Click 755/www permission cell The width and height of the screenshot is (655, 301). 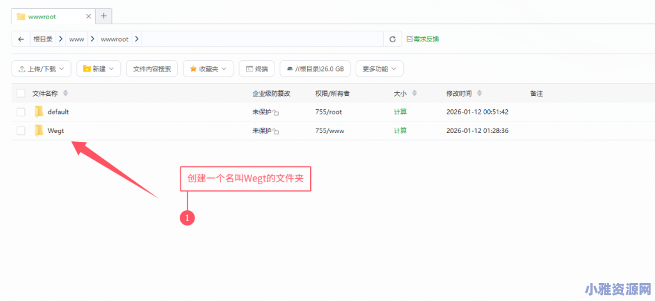click(x=329, y=130)
